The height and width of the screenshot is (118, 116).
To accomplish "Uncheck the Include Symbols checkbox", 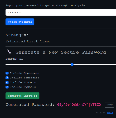I will [x=7, y=87].
